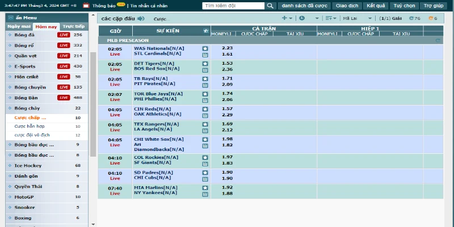This screenshot has width=454, height=227.
Task: Select WAS Nationals moneyline odds 2.23
Action: 228,48
